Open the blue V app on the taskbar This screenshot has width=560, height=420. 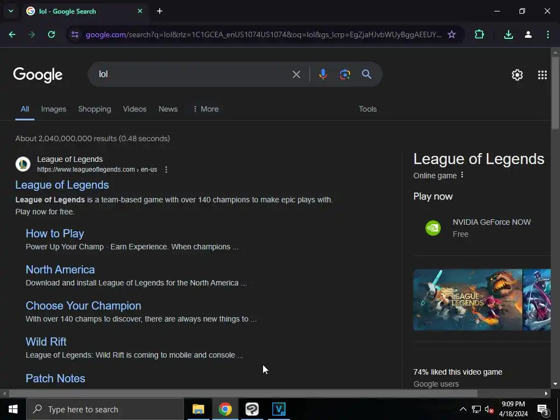tap(278, 409)
